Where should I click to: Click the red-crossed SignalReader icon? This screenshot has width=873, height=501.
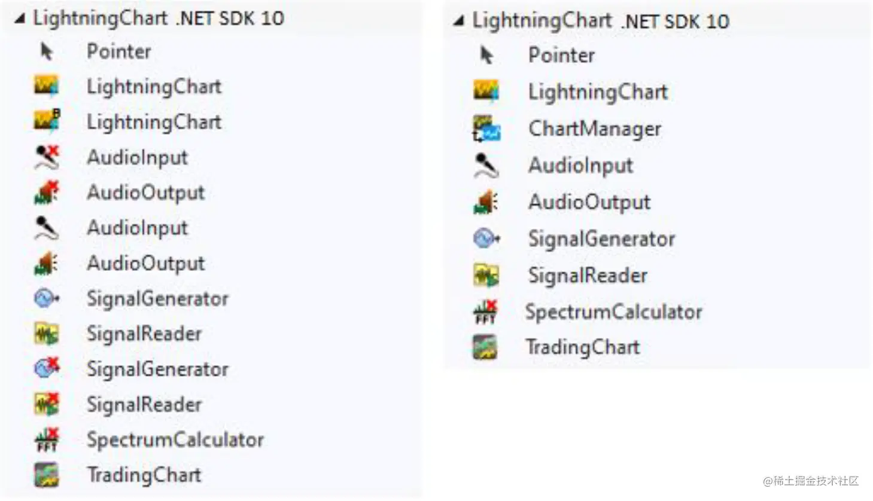[47, 405]
